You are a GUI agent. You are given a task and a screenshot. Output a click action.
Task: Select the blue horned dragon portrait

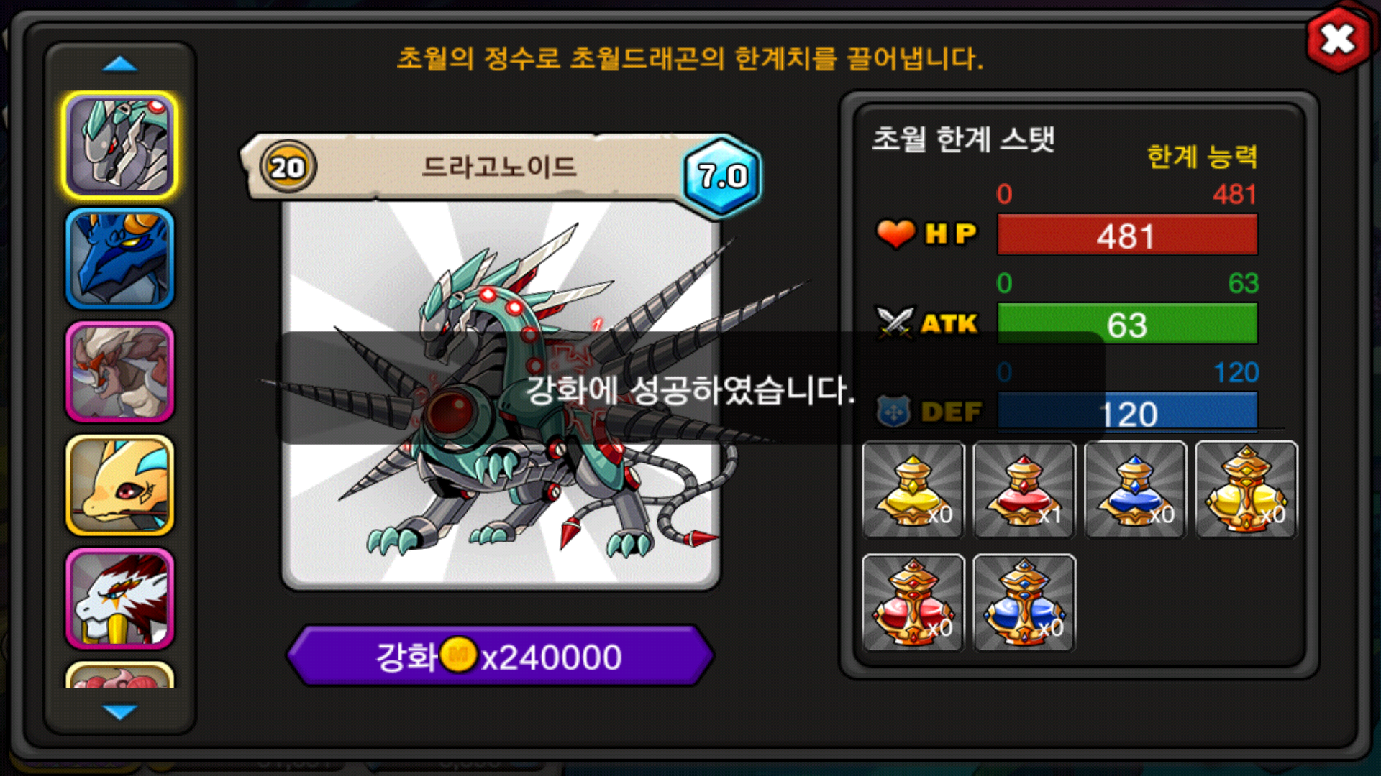tap(120, 259)
